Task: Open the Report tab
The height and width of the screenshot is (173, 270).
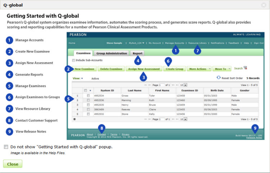Action: 138,53
